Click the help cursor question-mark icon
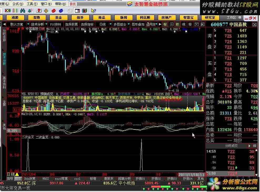The image size is (260, 192). coord(93,11)
